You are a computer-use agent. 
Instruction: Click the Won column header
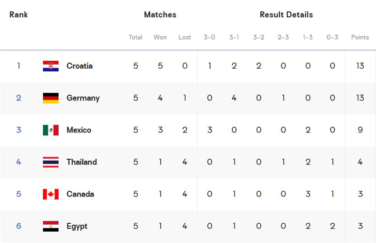(x=160, y=37)
